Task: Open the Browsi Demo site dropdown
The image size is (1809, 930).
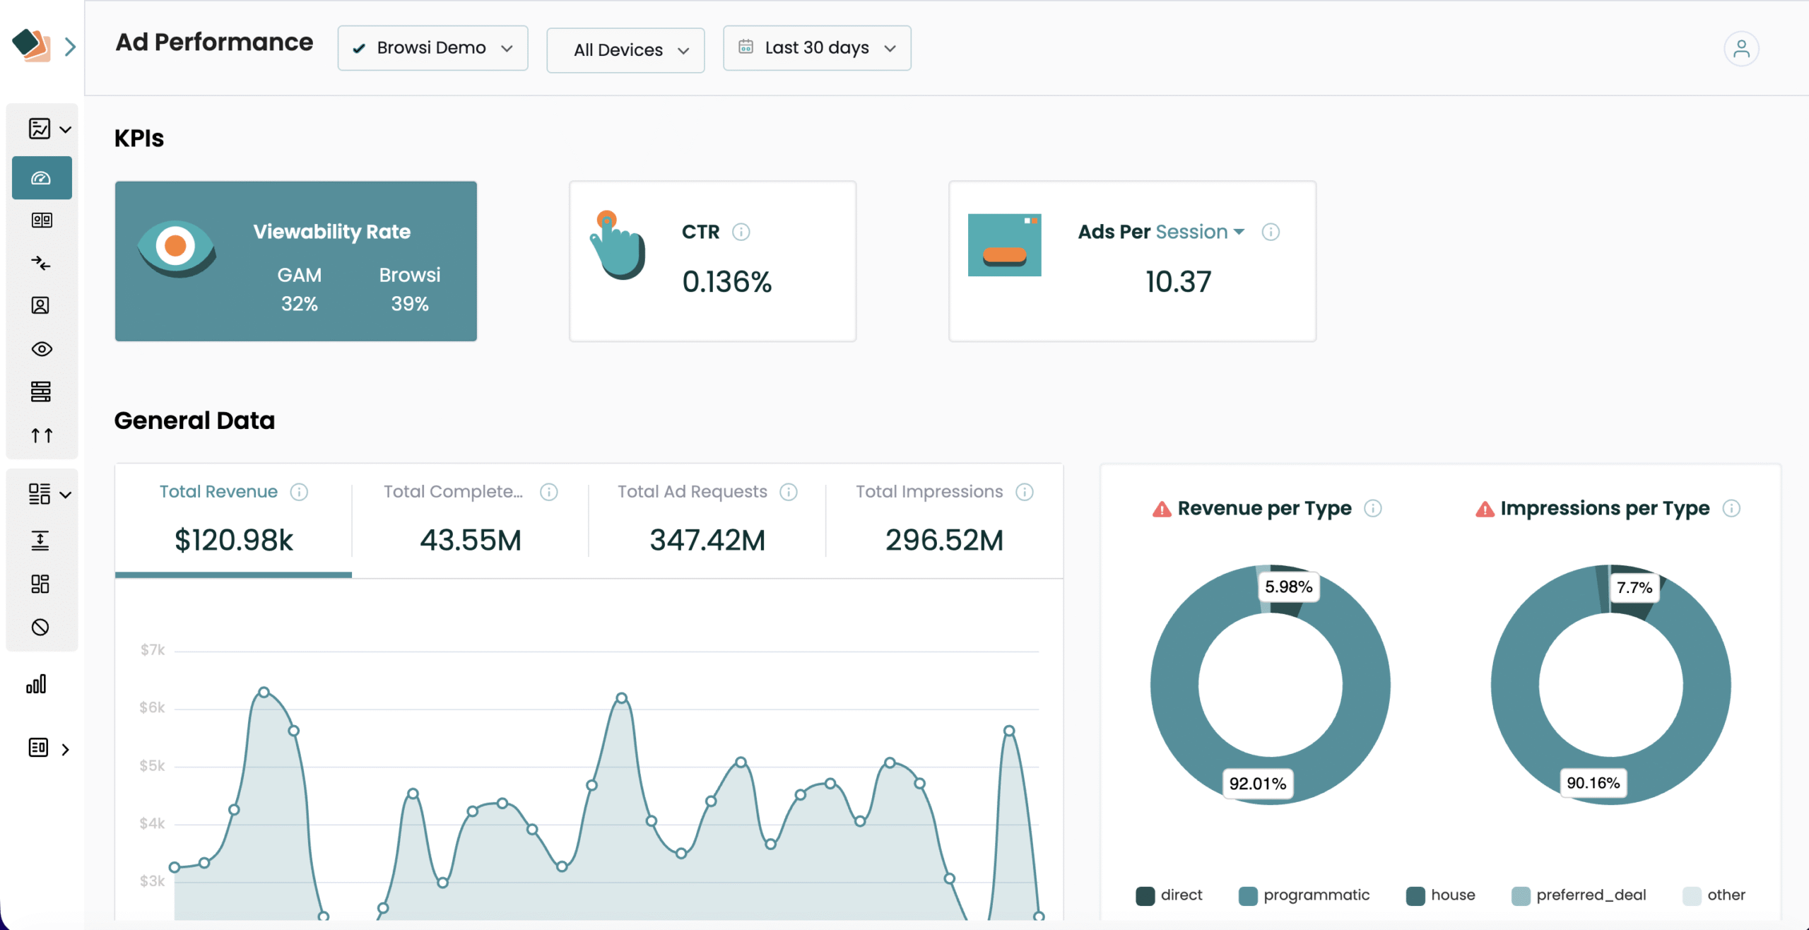Action: [432, 48]
